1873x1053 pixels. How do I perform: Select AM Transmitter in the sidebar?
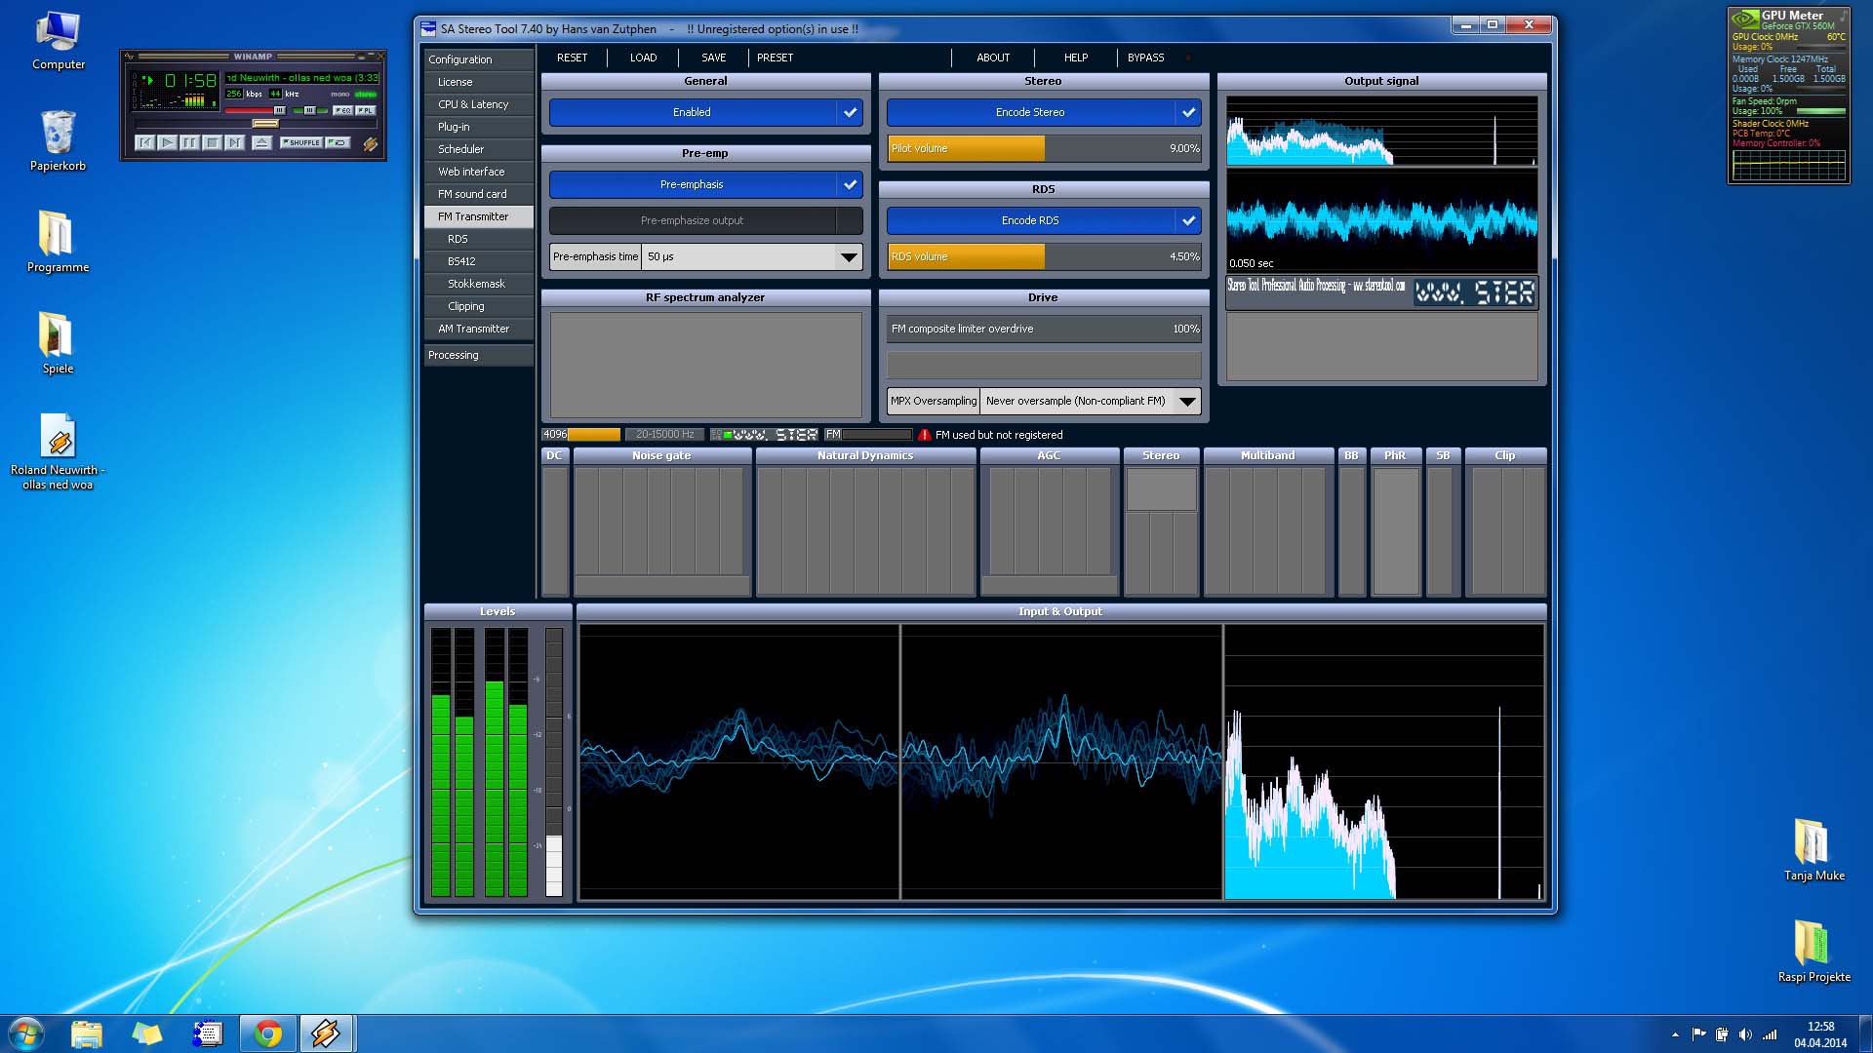tap(479, 329)
